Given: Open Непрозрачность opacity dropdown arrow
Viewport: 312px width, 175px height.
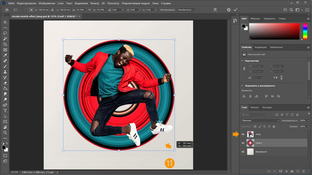Looking at the screenshot, I should [x=308, y=121].
